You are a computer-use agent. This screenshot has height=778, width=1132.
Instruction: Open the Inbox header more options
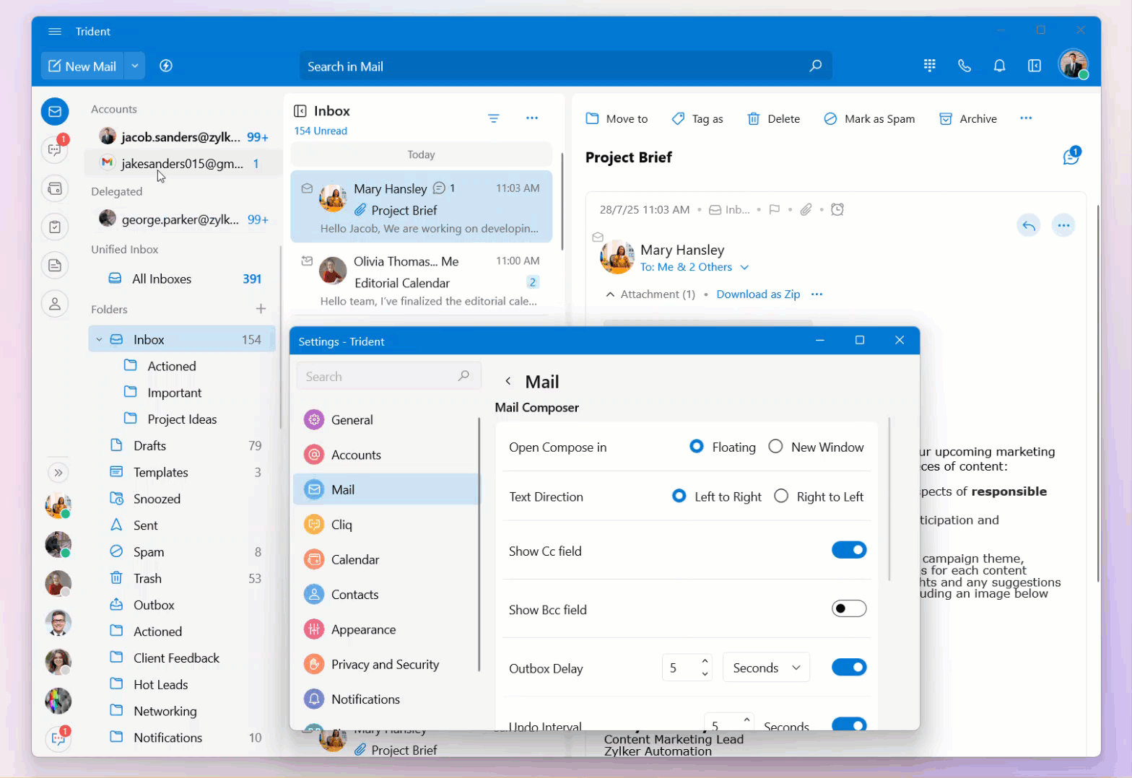(532, 118)
